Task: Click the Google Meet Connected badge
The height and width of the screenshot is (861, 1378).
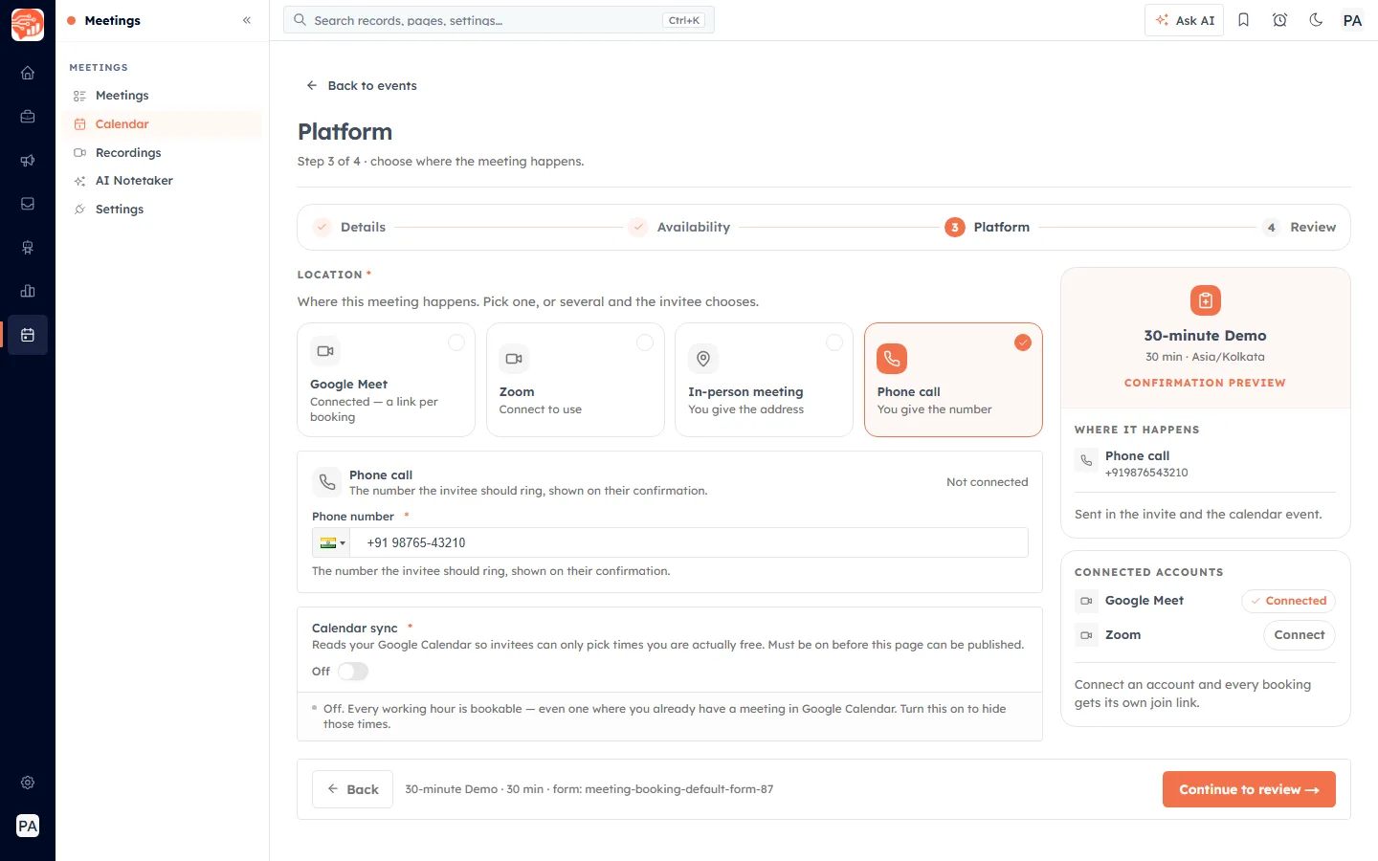Action: pos(1288,601)
